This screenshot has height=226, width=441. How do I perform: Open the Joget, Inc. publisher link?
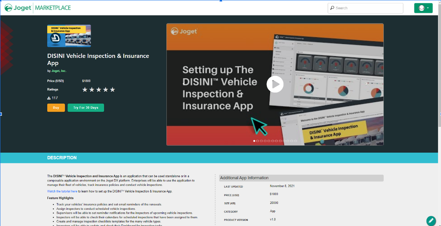59,71
